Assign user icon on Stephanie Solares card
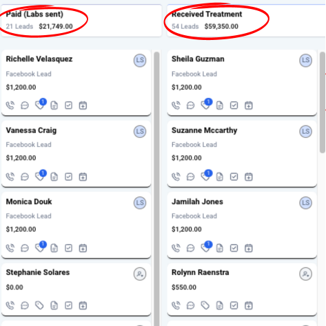 [x=140, y=274]
